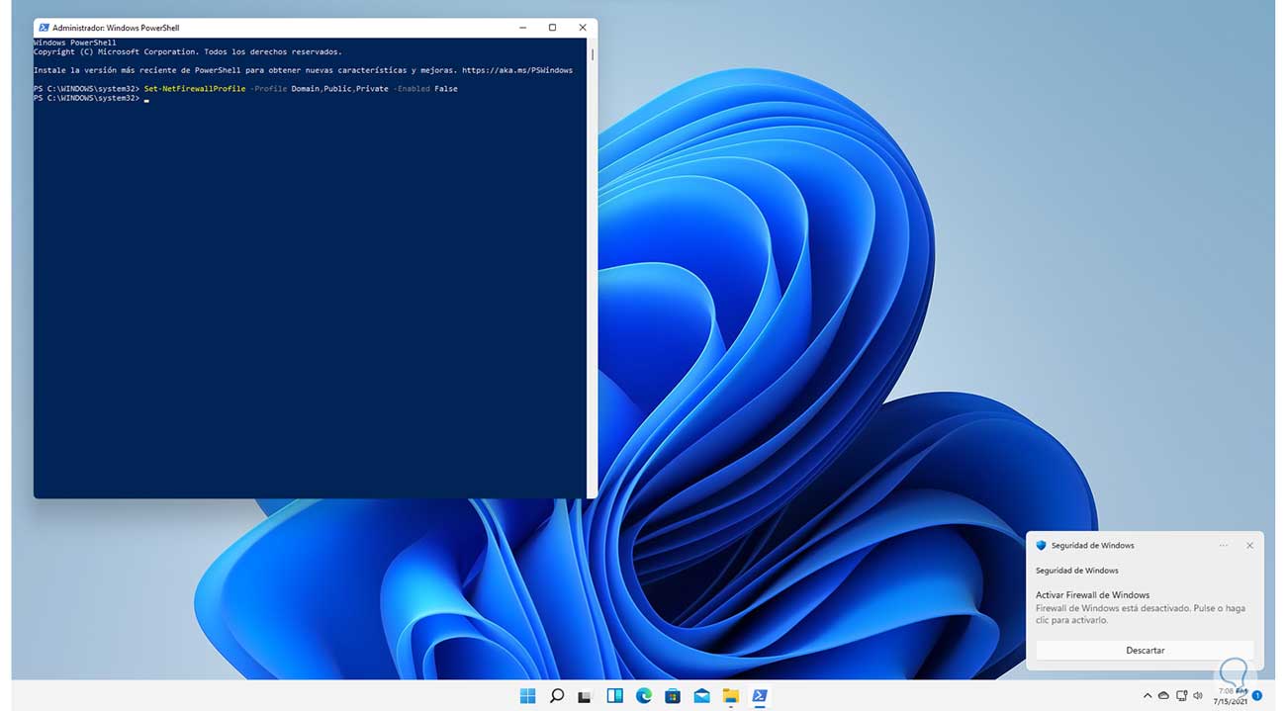Image resolution: width=1286 pixels, height=711 pixels.
Task: Click the blinking cursor at last prompt
Action: point(146,99)
